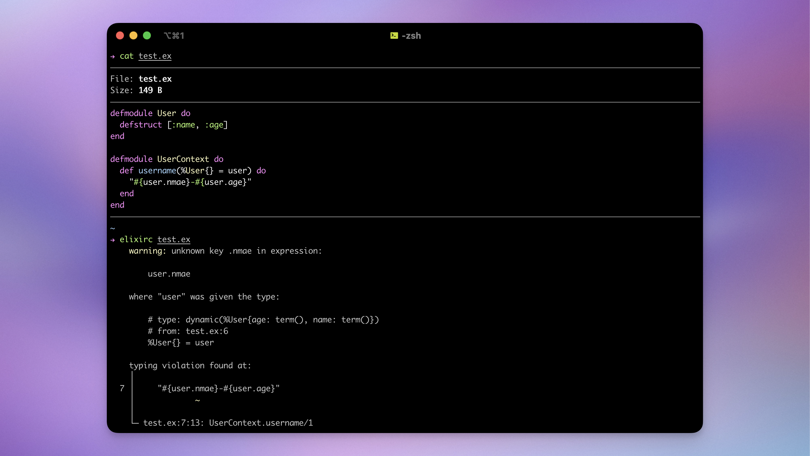Click 'defmodule UserContext do' line
This screenshot has width=810, height=456.
[167, 159]
